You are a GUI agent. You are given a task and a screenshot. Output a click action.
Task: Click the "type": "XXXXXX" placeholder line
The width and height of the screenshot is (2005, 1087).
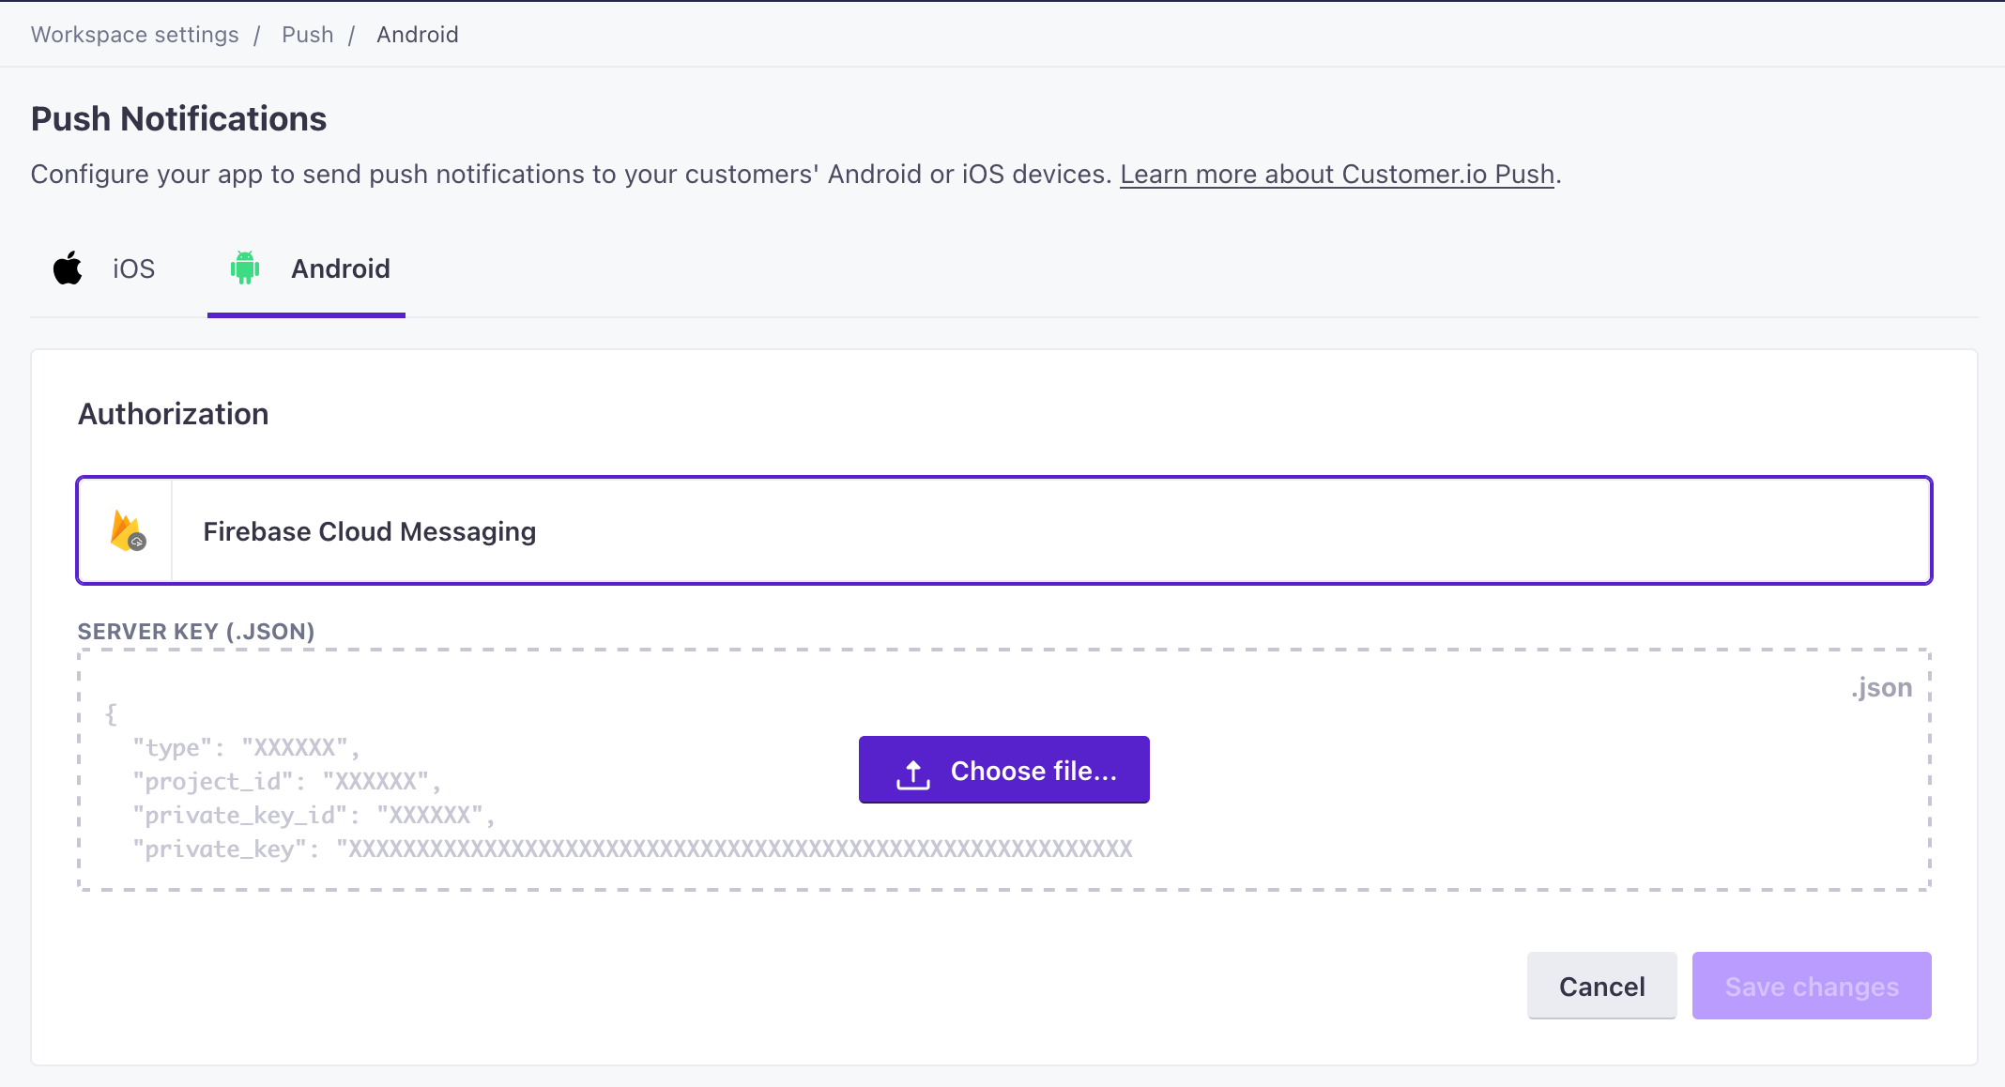coord(246,748)
